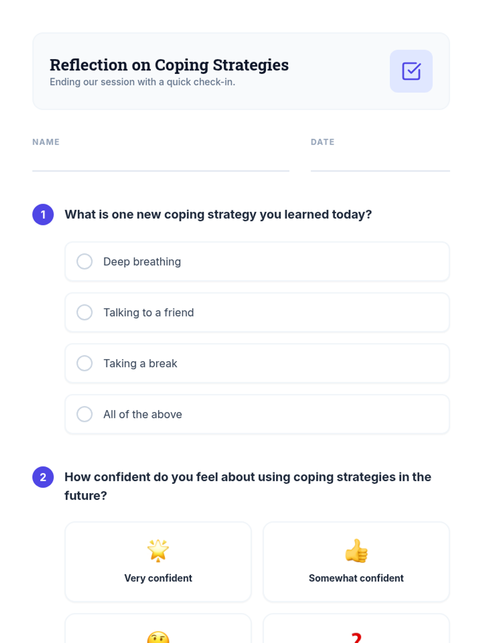
Task: Click the thumbs-up emoji icon
Action: [356, 550]
